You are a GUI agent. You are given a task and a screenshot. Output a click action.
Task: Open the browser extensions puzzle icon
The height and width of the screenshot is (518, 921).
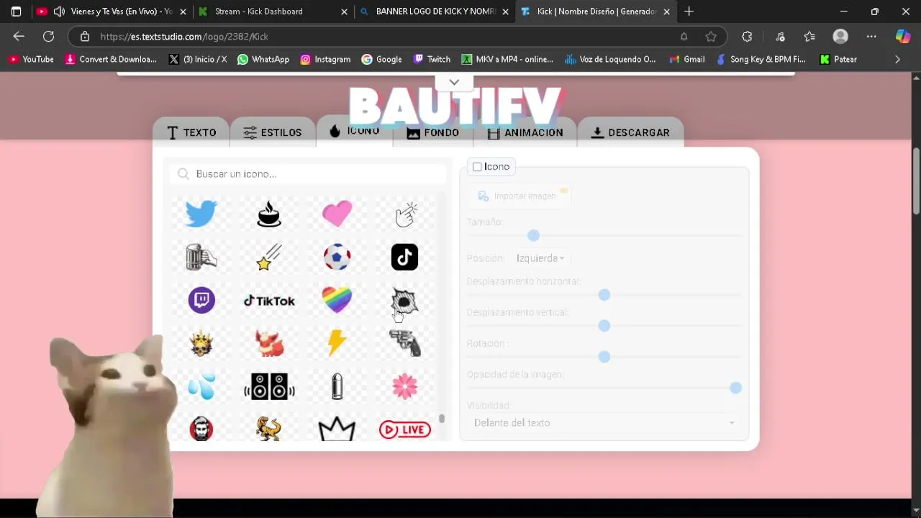tap(747, 37)
